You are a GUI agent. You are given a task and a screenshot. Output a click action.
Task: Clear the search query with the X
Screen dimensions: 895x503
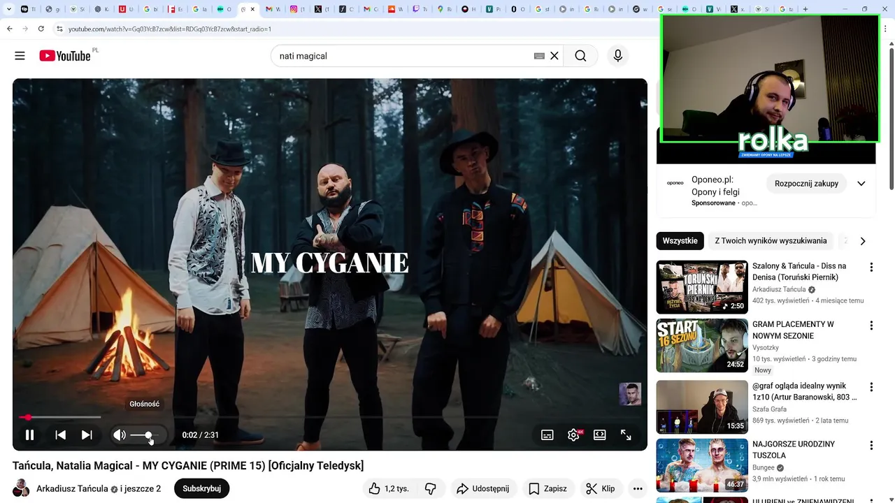coord(554,56)
